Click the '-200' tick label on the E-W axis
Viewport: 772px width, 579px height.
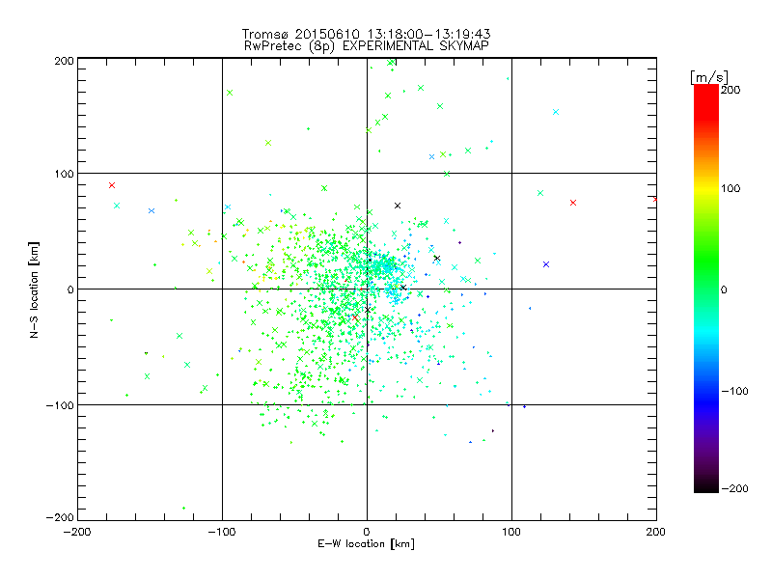77,532
